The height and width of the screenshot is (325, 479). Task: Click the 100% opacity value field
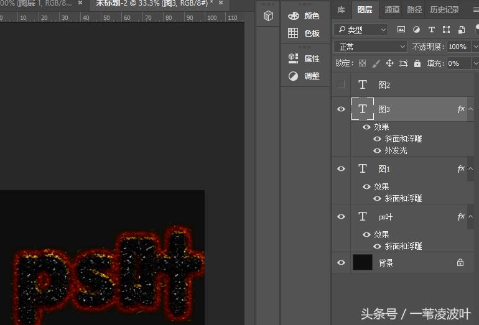click(459, 47)
